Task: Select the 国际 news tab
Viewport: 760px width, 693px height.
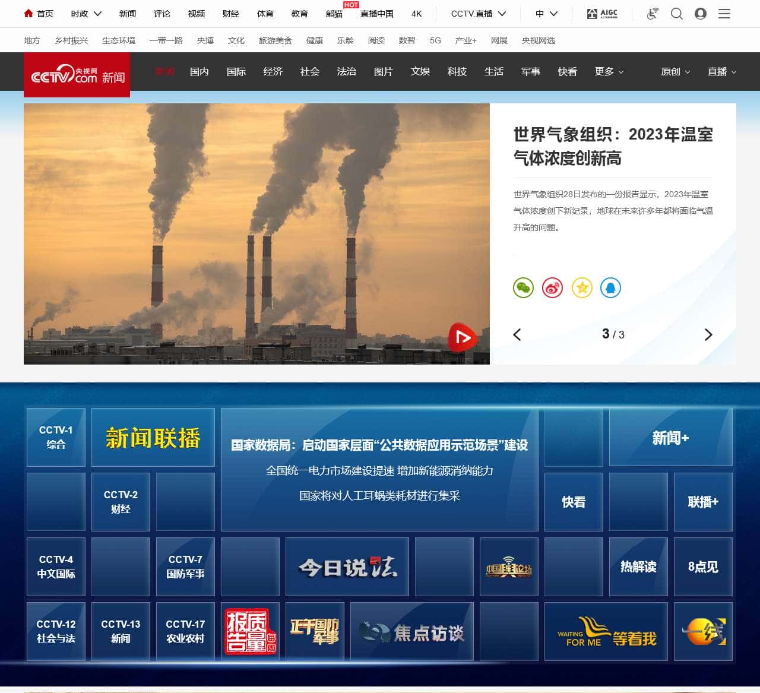Action: pyautogui.click(x=236, y=72)
